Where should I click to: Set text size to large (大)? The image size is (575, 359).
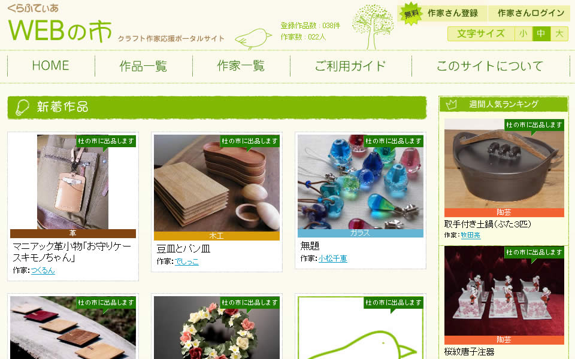pos(559,34)
